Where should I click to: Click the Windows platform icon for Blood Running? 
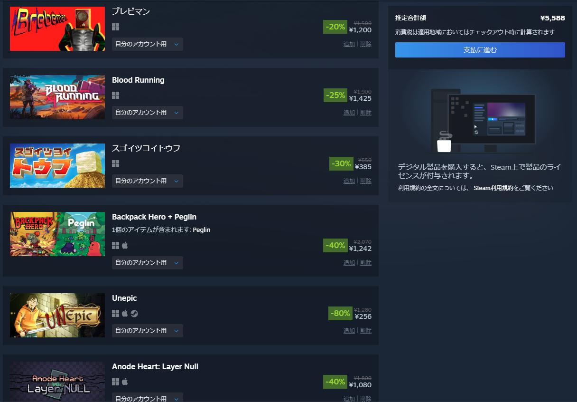115,96
